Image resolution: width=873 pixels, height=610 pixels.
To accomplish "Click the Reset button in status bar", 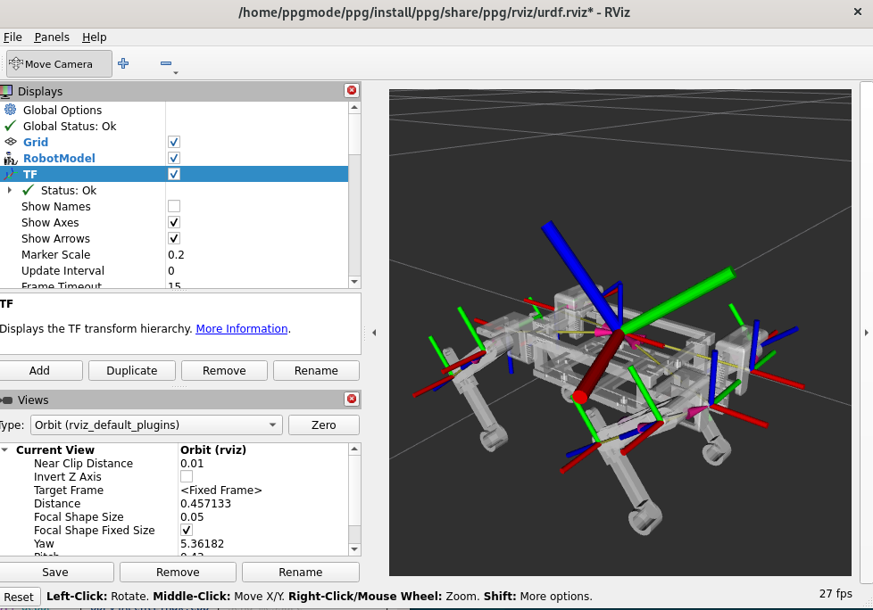I will click(x=19, y=597).
